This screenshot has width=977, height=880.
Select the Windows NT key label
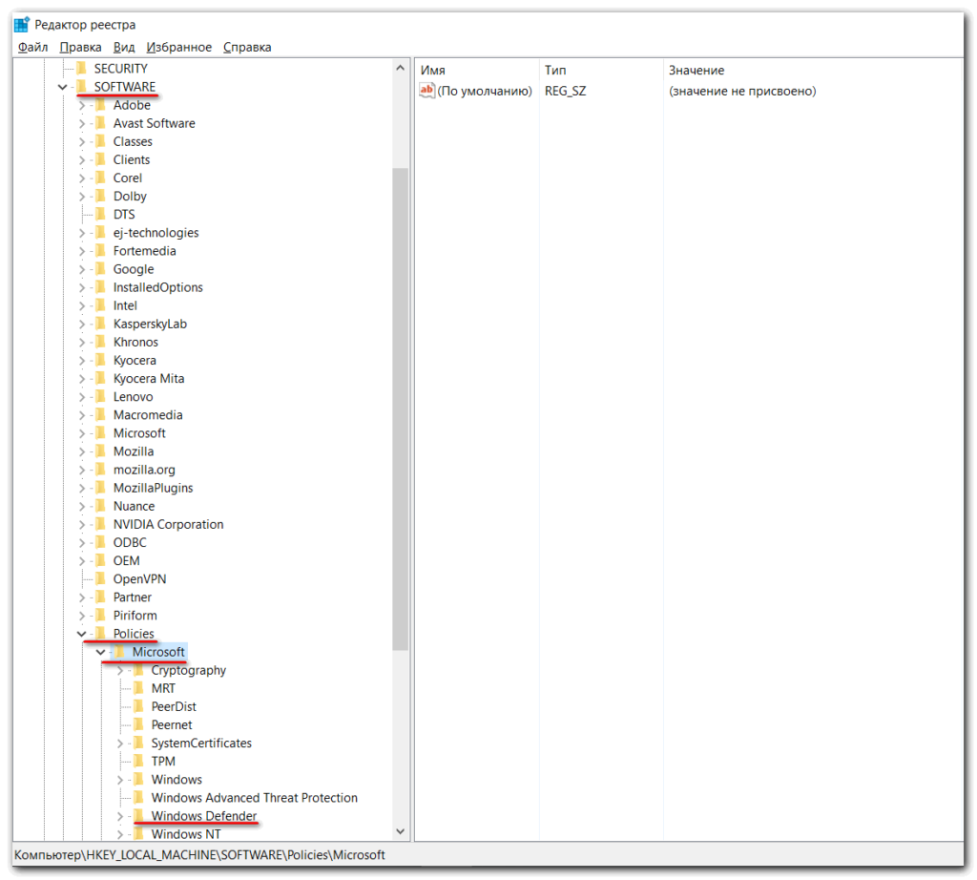pyautogui.click(x=186, y=834)
